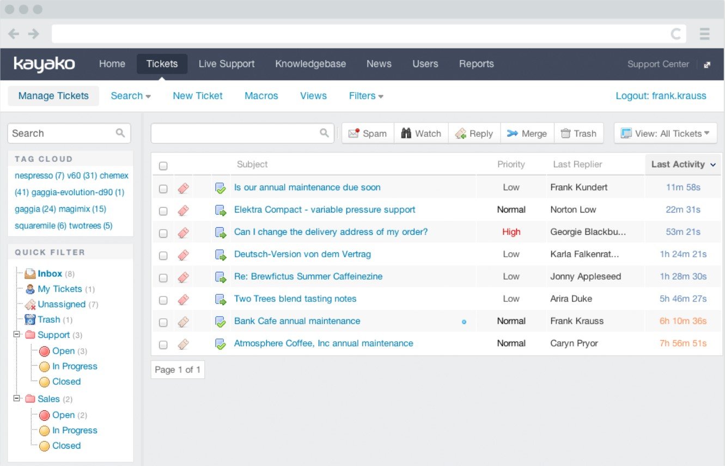725x466 pixels.
Task: Click the Kayako logo
Action: [44, 64]
